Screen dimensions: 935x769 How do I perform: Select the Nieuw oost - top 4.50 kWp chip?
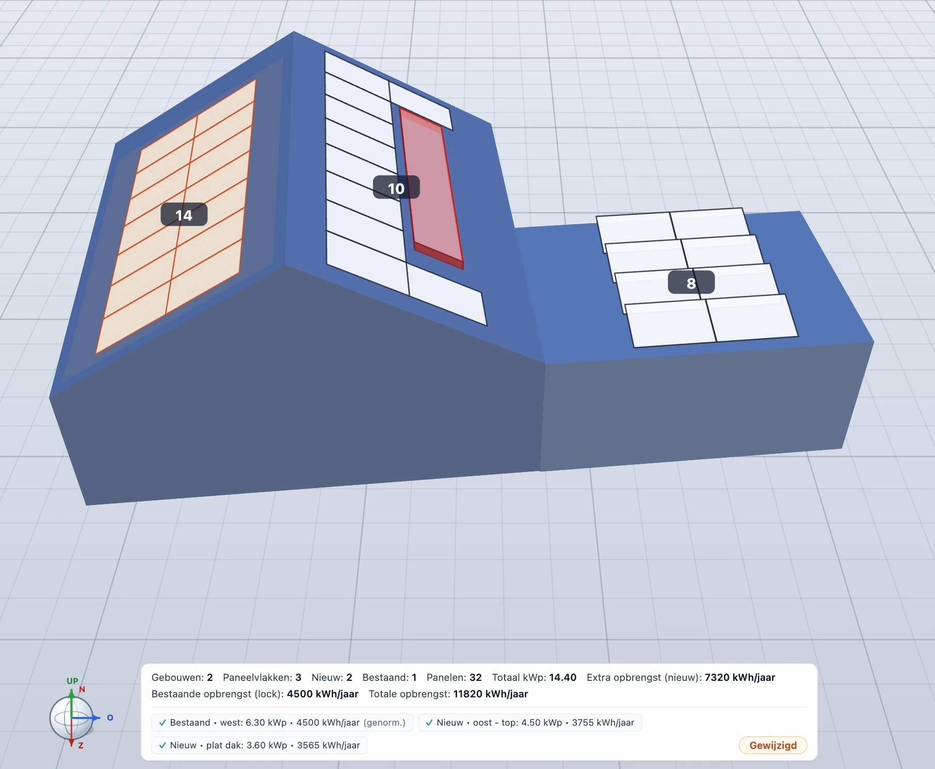pyautogui.click(x=530, y=723)
